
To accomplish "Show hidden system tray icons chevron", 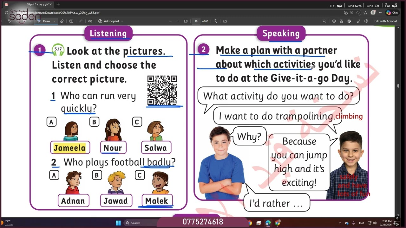I will click(340, 223).
